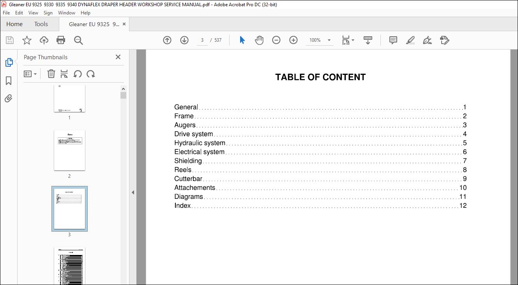
Task: Rotate page counterclockwise
Action: click(78, 74)
